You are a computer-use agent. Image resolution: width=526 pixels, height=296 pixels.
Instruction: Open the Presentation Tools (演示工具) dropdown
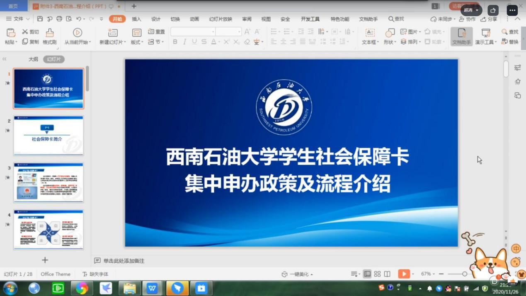pos(486,42)
